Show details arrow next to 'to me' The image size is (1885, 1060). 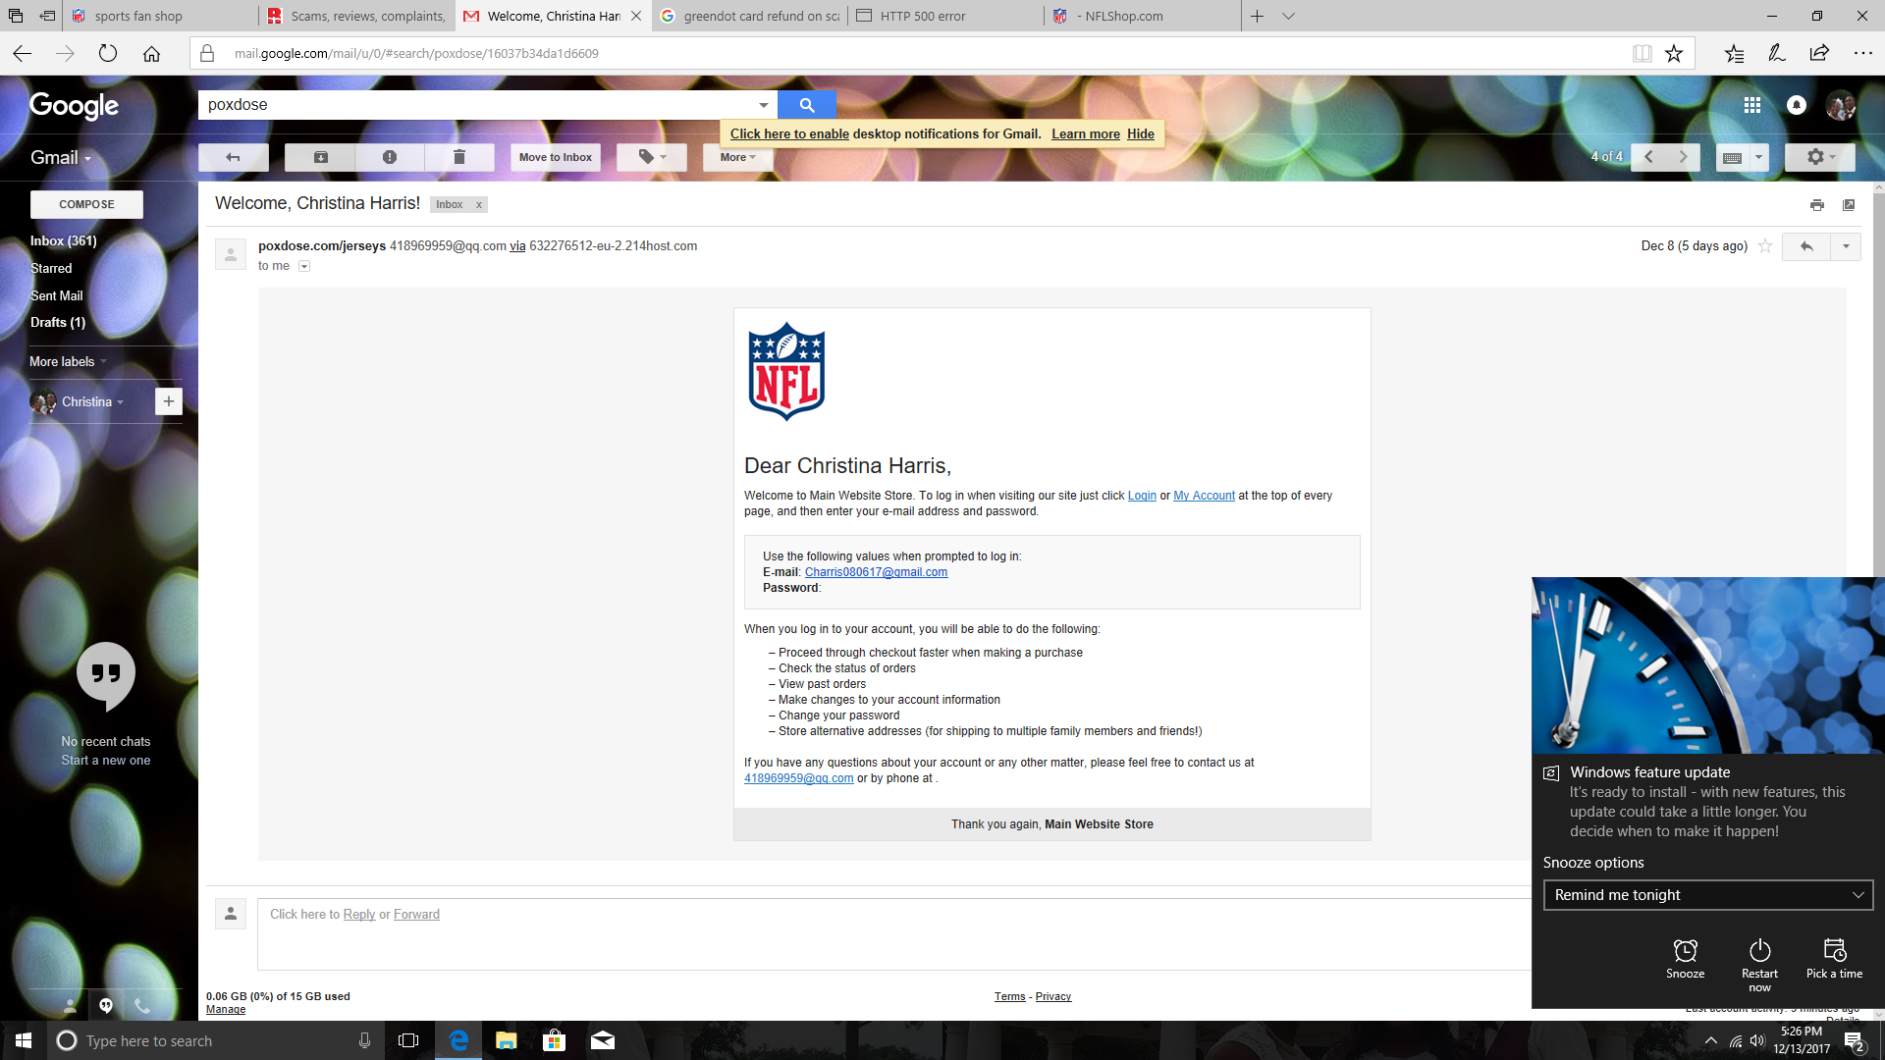pos(304,266)
